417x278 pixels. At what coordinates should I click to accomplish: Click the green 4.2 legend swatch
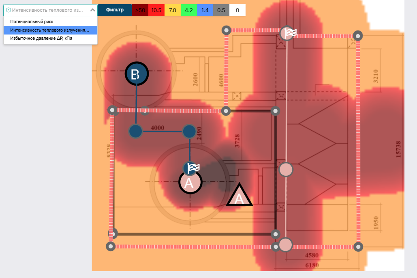[189, 10]
